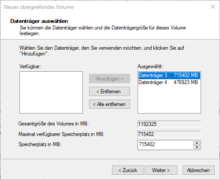The width and height of the screenshot is (220, 180).
Task: Click Alle entfernen button
Action: coord(109,104)
